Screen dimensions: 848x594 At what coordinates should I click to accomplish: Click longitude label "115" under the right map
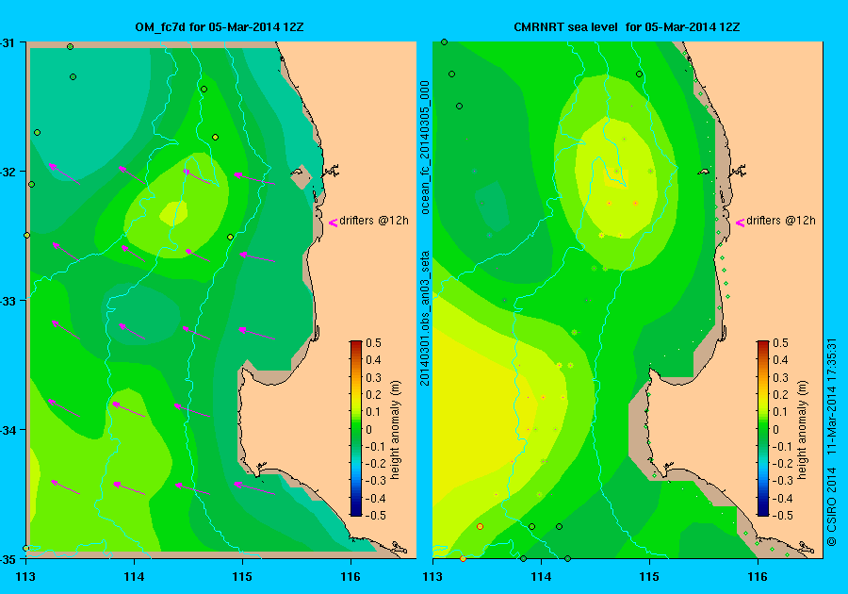(x=649, y=577)
